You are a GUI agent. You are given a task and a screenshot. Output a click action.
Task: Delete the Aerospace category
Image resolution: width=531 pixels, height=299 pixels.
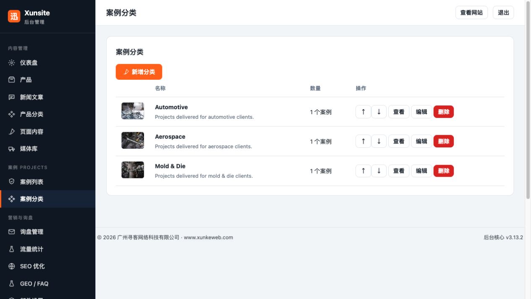[x=444, y=141]
